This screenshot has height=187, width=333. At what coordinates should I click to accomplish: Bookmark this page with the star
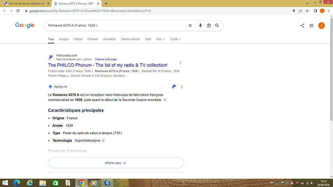pyautogui.click(x=307, y=11)
